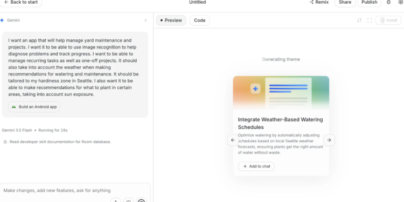This screenshot has height=202, width=404.
Task: Click the Gemini sparkle icon in chat header
Action: click(x=2, y=20)
